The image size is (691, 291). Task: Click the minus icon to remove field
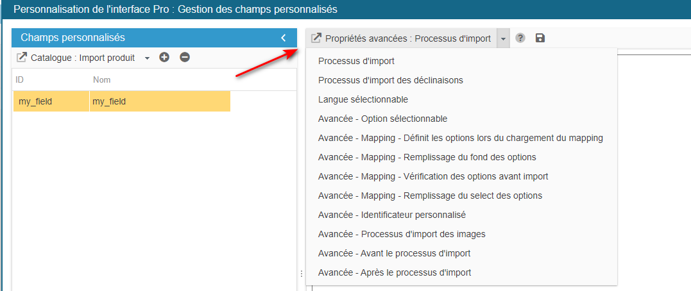click(x=185, y=58)
